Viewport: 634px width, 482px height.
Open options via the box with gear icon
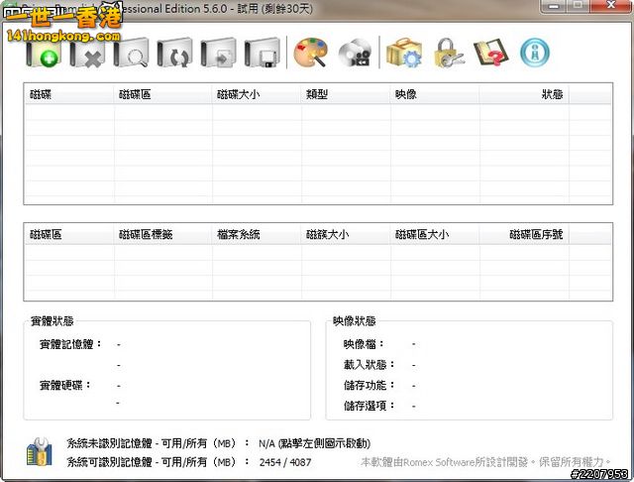403,53
